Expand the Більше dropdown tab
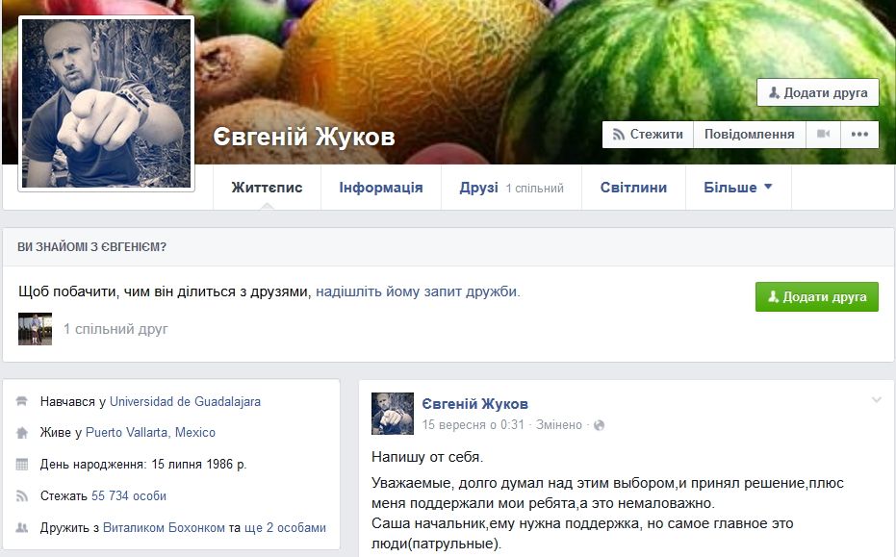 pos(738,188)
